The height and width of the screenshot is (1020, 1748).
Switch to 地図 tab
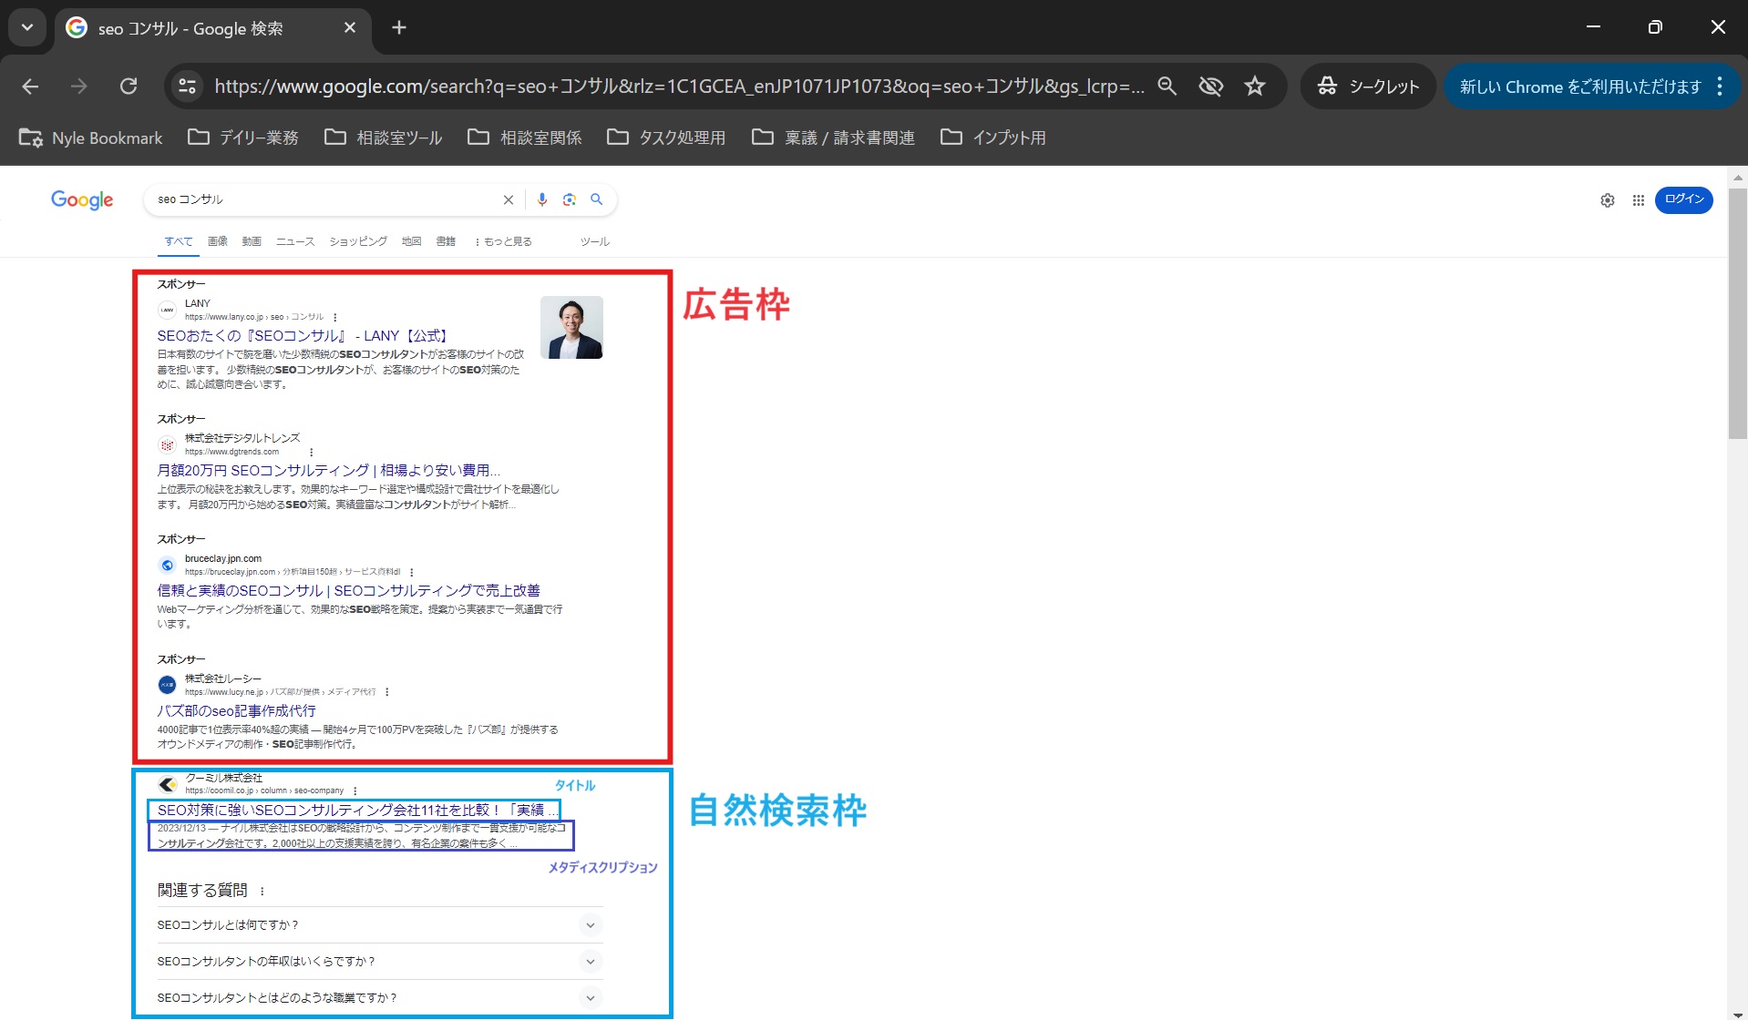pos(412,241)
